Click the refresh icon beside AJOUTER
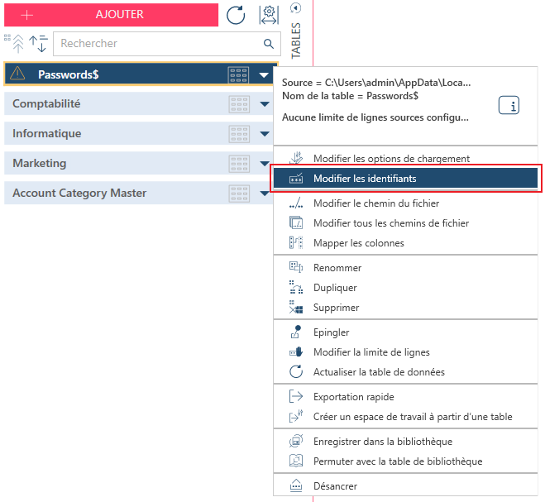 click(x=236, y=14)
